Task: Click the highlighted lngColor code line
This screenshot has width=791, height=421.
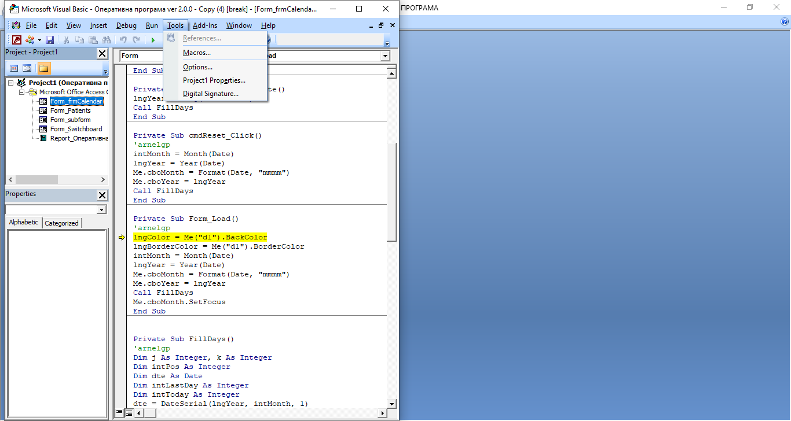Action: click(x=200, y=237)
